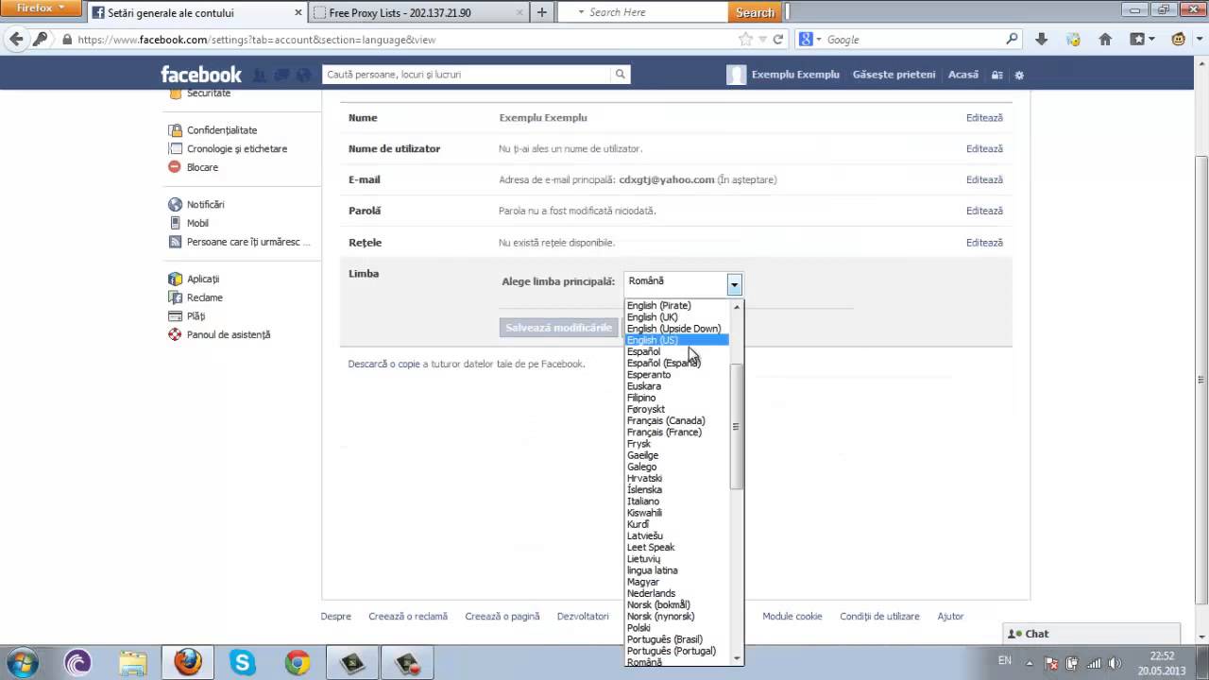Switch to Setări generale ale contului tab
The width and height of the screenshot is (1209, 680).
pos(197,13)
